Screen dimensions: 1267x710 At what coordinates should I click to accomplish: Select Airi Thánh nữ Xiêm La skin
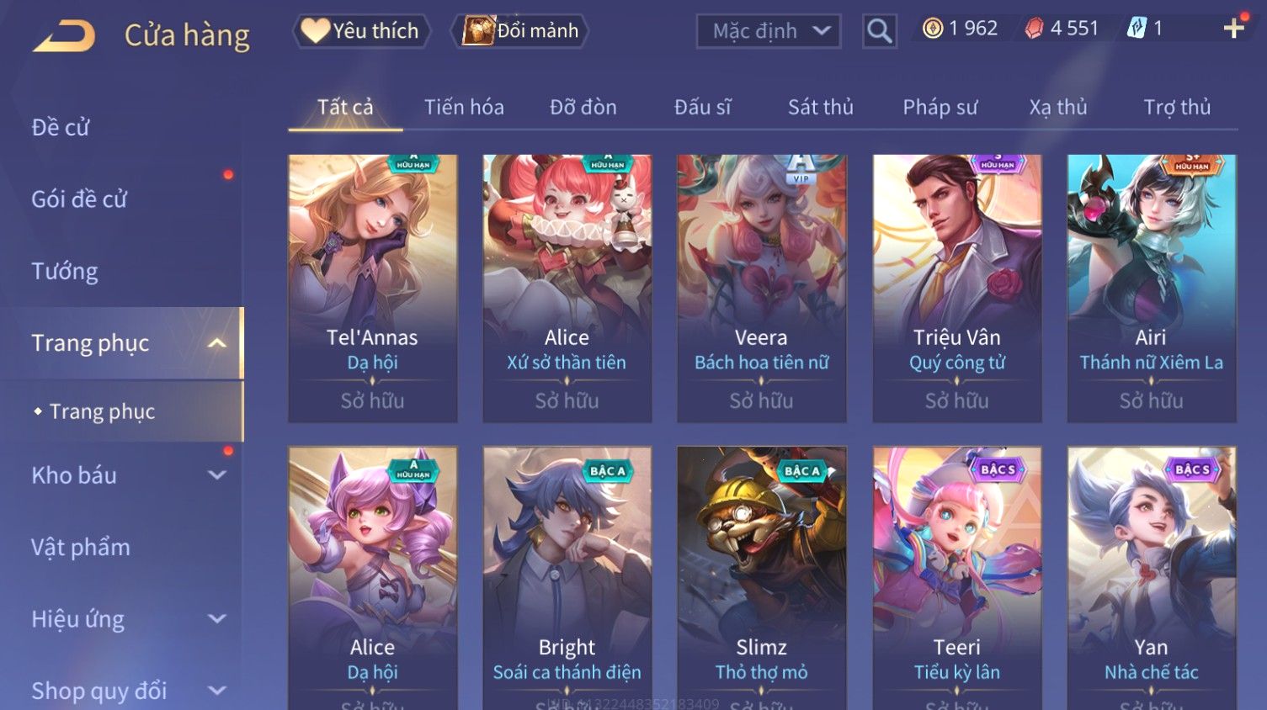click(1151, 288)
